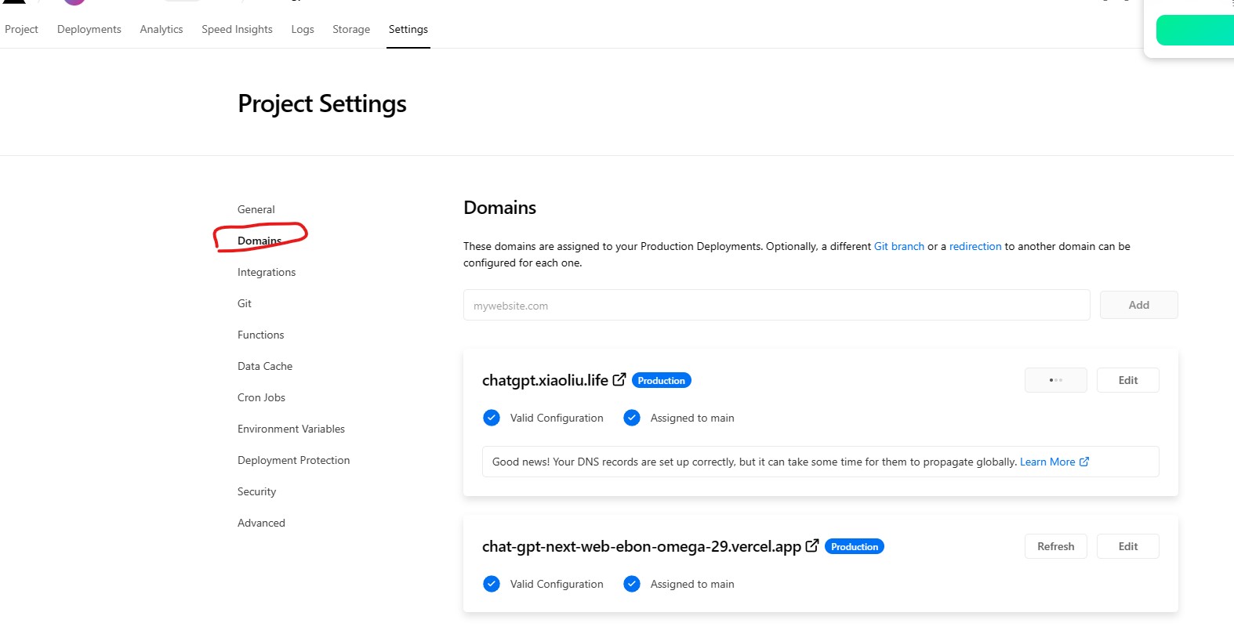
Task: Edit the chatgpt.xiaoliu.life domain
Action: point(1127,380)
